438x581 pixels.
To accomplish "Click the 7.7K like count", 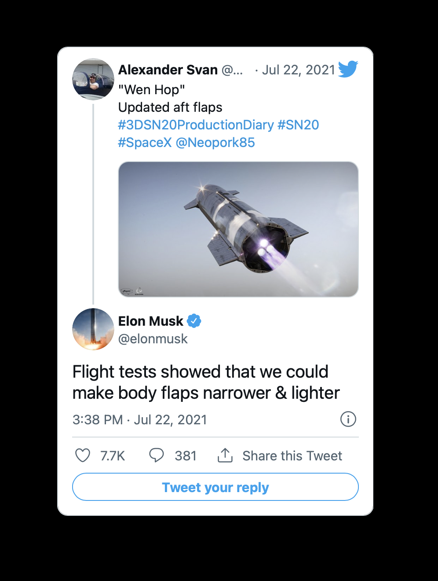I will [113, 456].
